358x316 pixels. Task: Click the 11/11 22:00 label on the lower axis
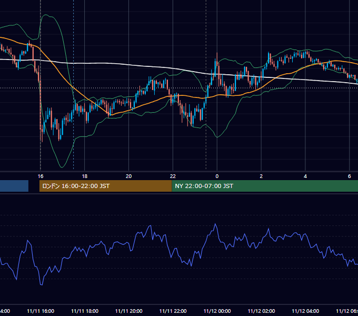173,311
